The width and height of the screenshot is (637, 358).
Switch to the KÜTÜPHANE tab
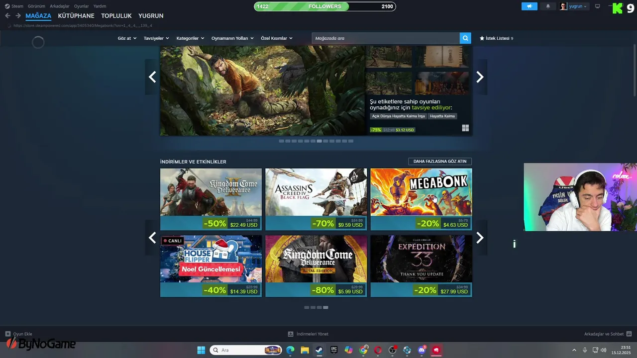76,16
